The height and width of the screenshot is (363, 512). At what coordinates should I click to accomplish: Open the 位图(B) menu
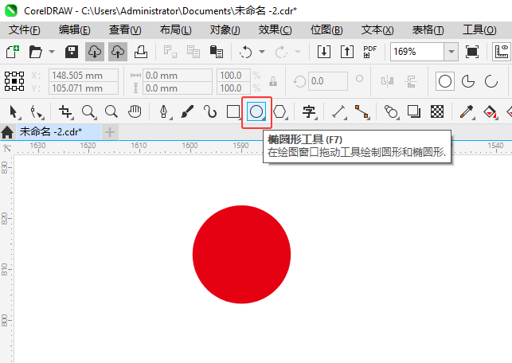pyautogui.click(x=326, y=30)
